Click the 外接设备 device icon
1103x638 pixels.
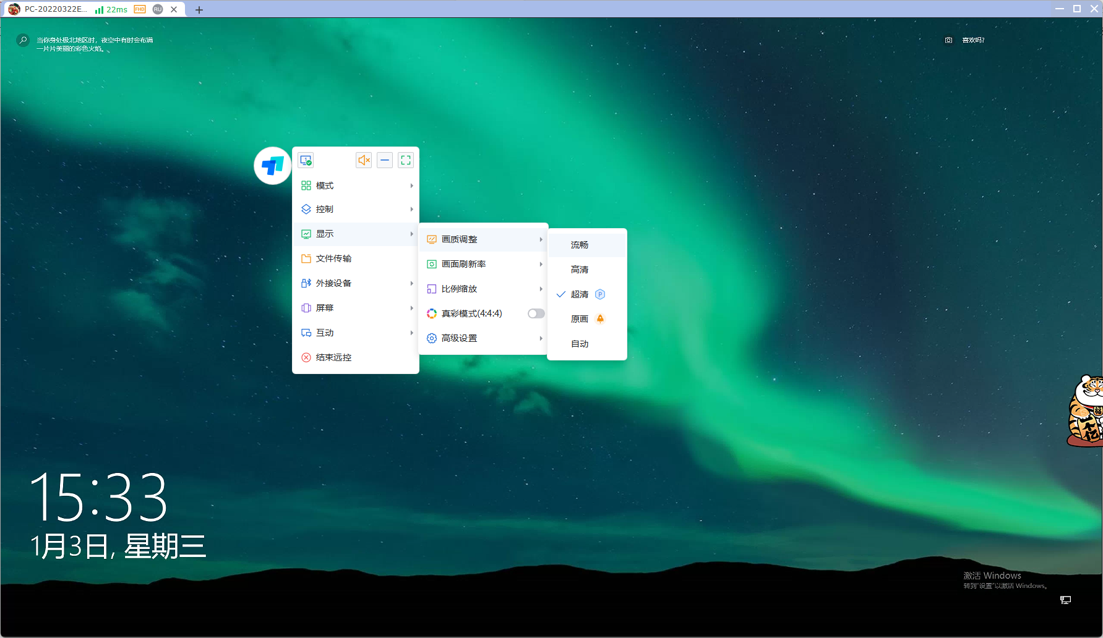306,283
